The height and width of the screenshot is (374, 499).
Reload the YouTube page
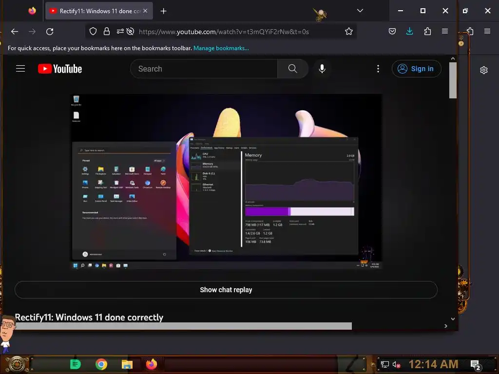[x=50, y=32]
